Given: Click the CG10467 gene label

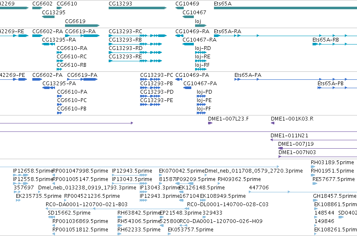Looking at the screenshot, I should (x=194, y=12).
